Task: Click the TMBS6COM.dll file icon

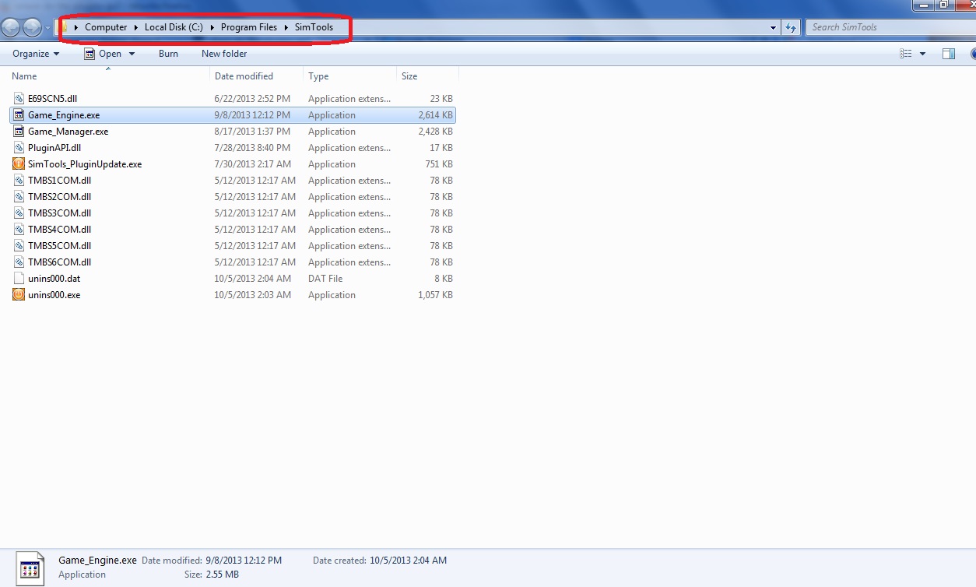Action: pos(19,262)
